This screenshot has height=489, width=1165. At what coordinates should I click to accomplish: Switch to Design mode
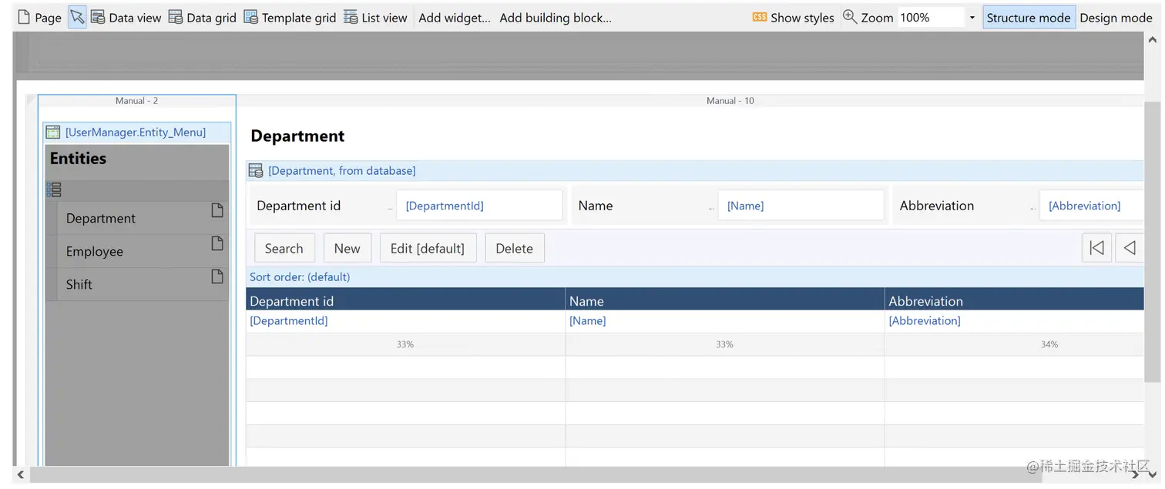click(1116, 17)
